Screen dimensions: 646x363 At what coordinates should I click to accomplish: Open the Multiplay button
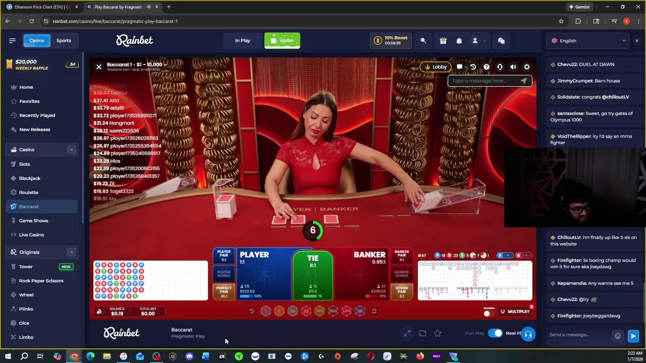point(515,312)
